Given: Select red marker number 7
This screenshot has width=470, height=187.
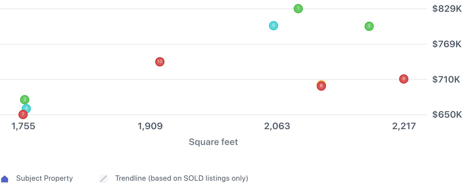Looking at the screenshot, I should coord(23,115).
